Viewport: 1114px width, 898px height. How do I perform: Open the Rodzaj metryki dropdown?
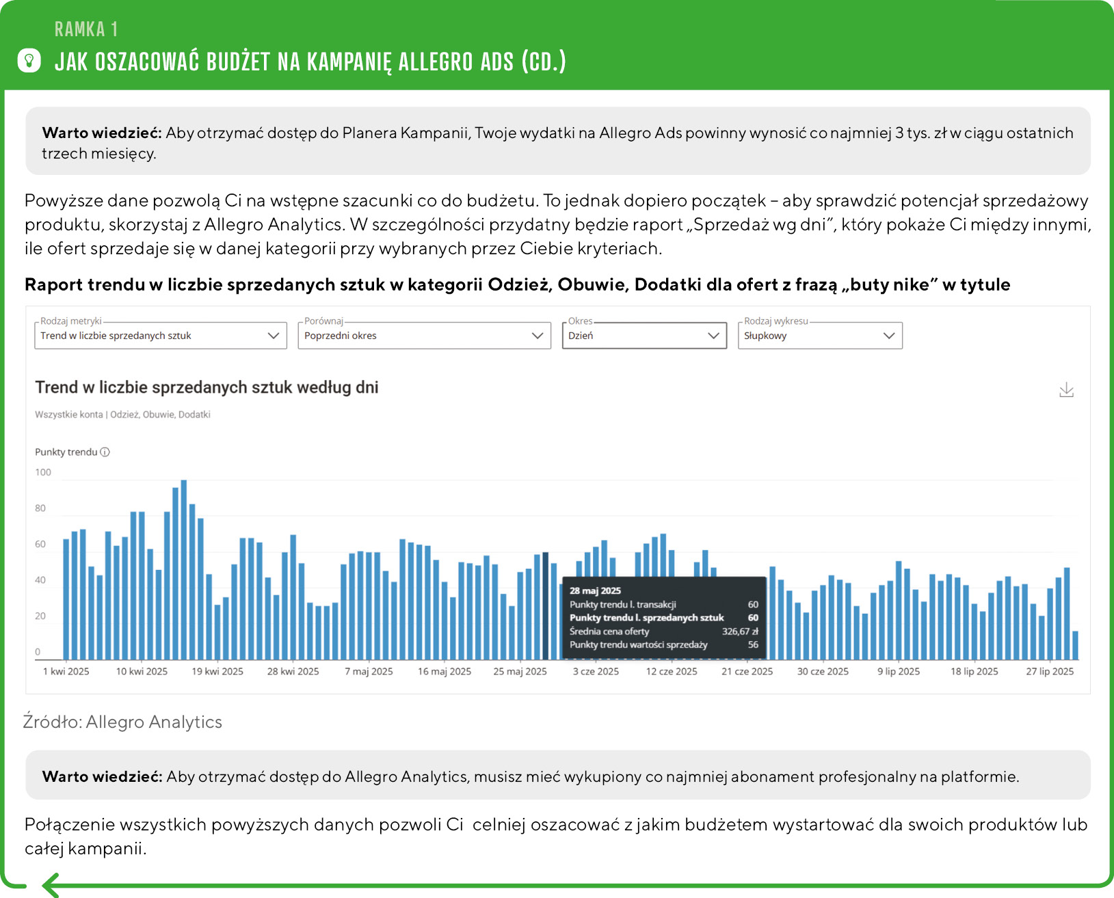click(161, 336)
